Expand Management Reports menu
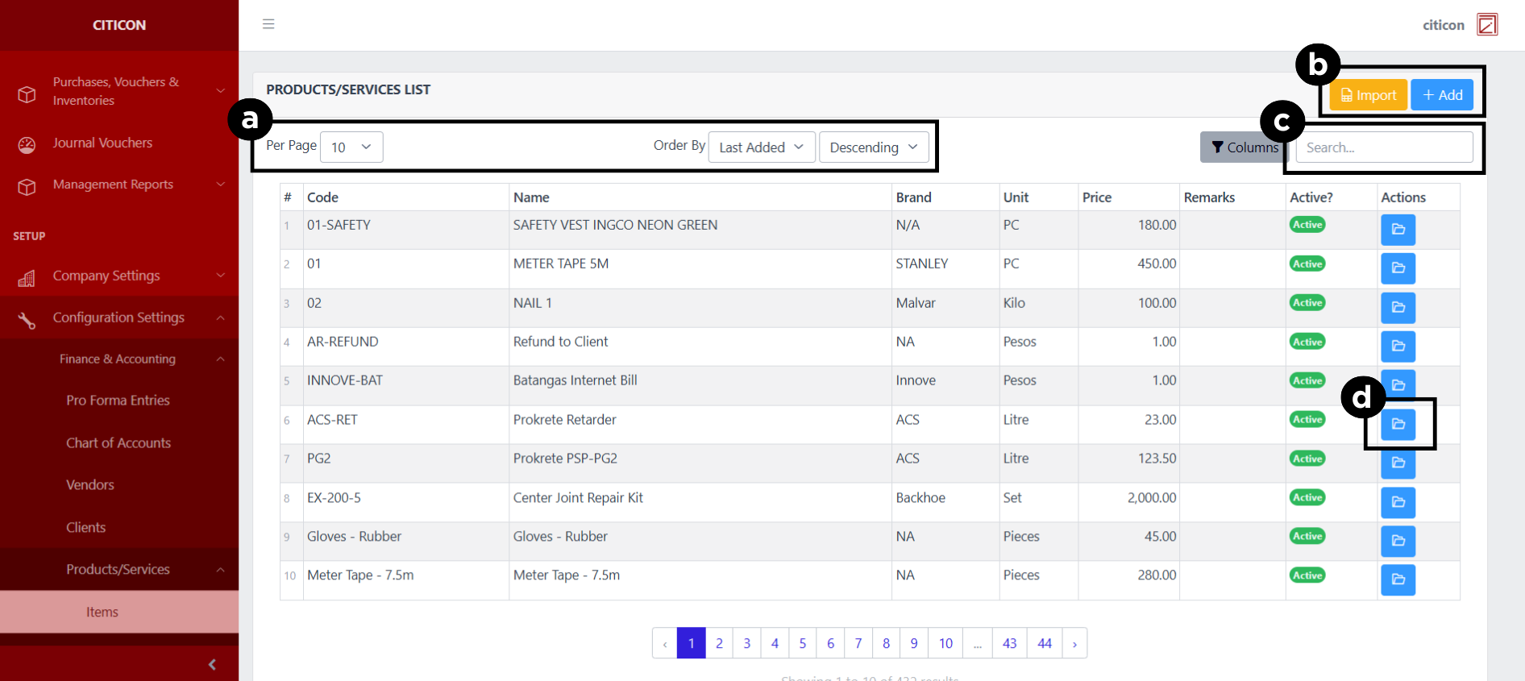This screenshot has height=681, width=1525. point(119,185)
